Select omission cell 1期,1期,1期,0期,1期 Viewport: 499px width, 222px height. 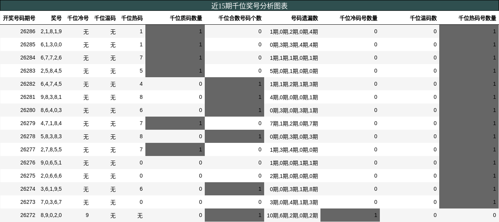point(294,58)
